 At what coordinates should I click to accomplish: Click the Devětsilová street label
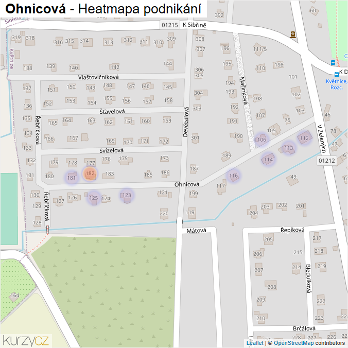(186, 122)
